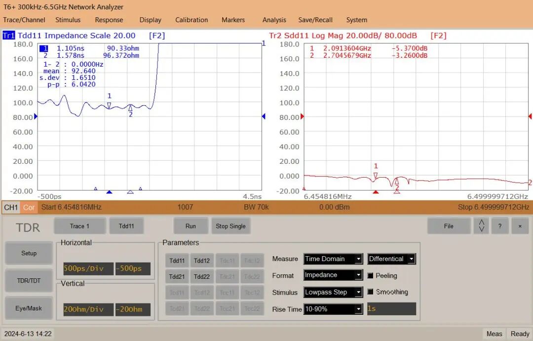Open the Calibration menu
This screenshot has width=533, height=341.
[191, 20]
